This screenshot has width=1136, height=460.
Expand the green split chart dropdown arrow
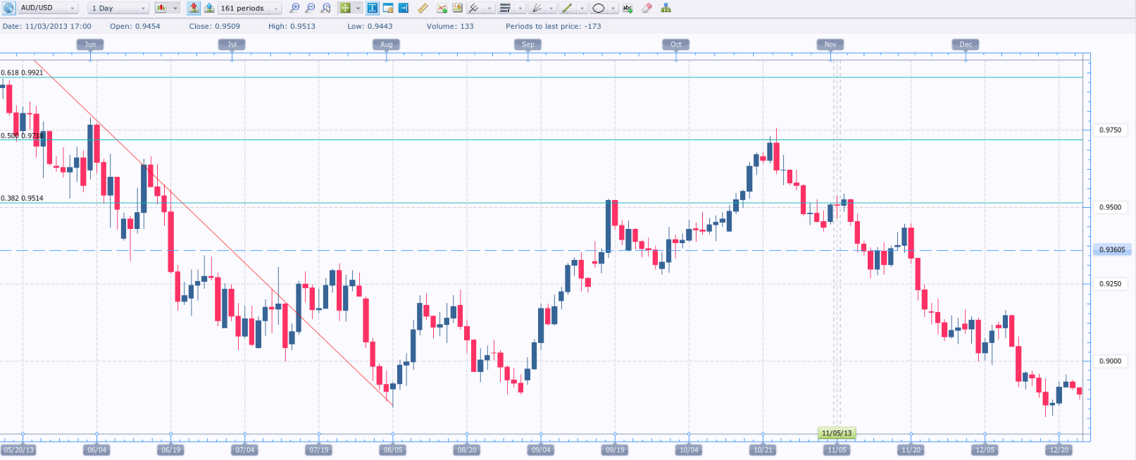point(358,8)
